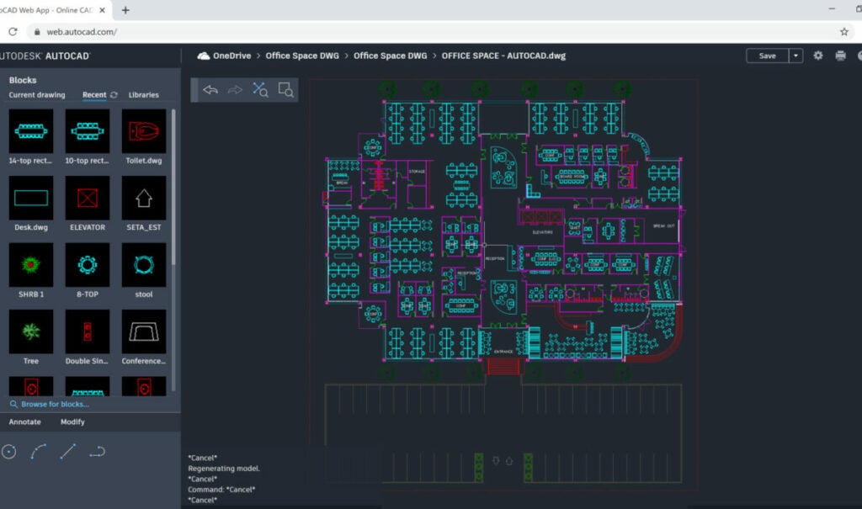Select the zoom window tool icon
This screenshot has width=862, height=509.
tap(286, 90)
